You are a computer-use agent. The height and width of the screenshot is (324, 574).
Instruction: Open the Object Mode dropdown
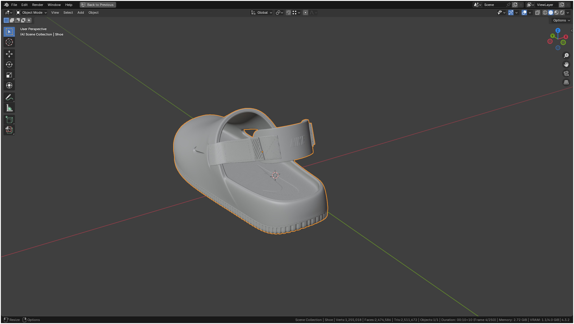(32, 13)
